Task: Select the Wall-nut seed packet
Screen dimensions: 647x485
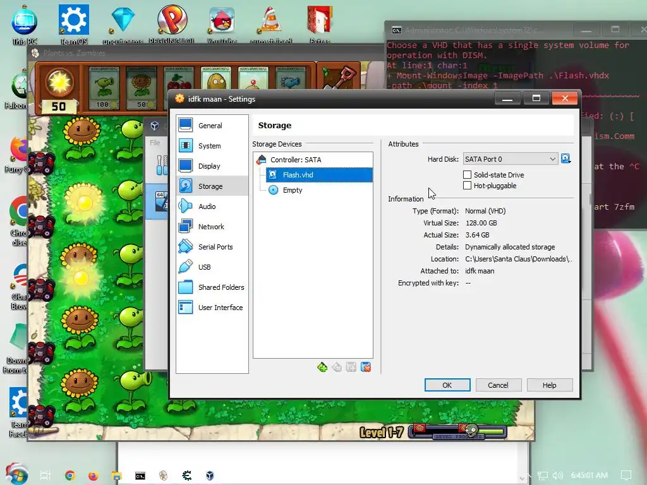Action: [216, 78]
